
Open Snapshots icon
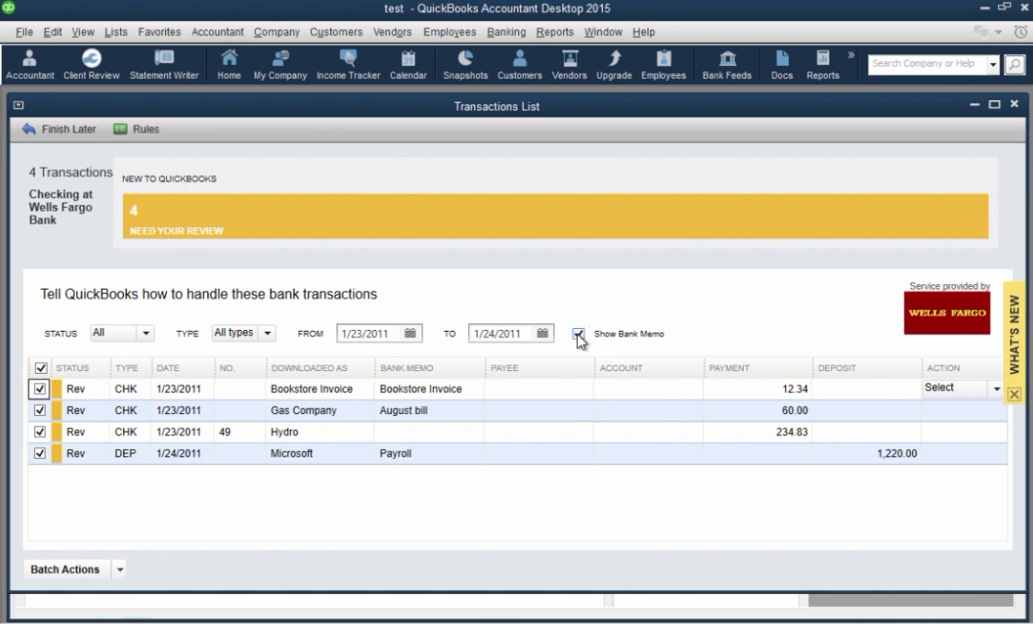click(465, 64)
